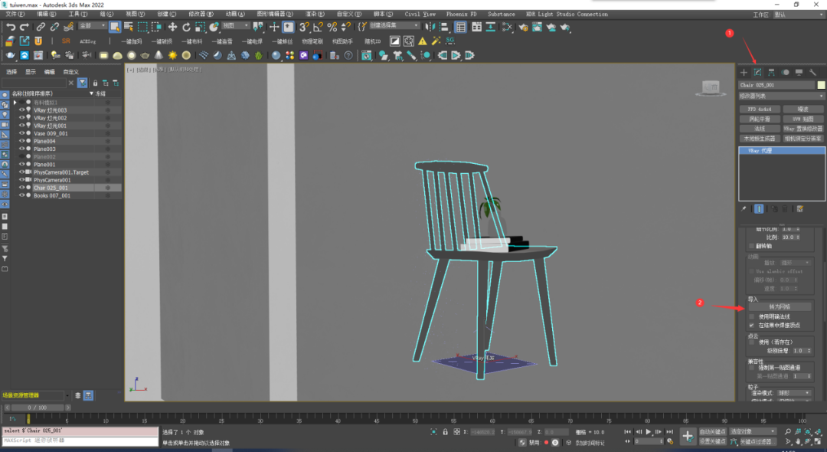Click the Undo arrow in main toolbar
Viewport: 827px width, 452px height.
pyautogui.click(x=11, y=27)
